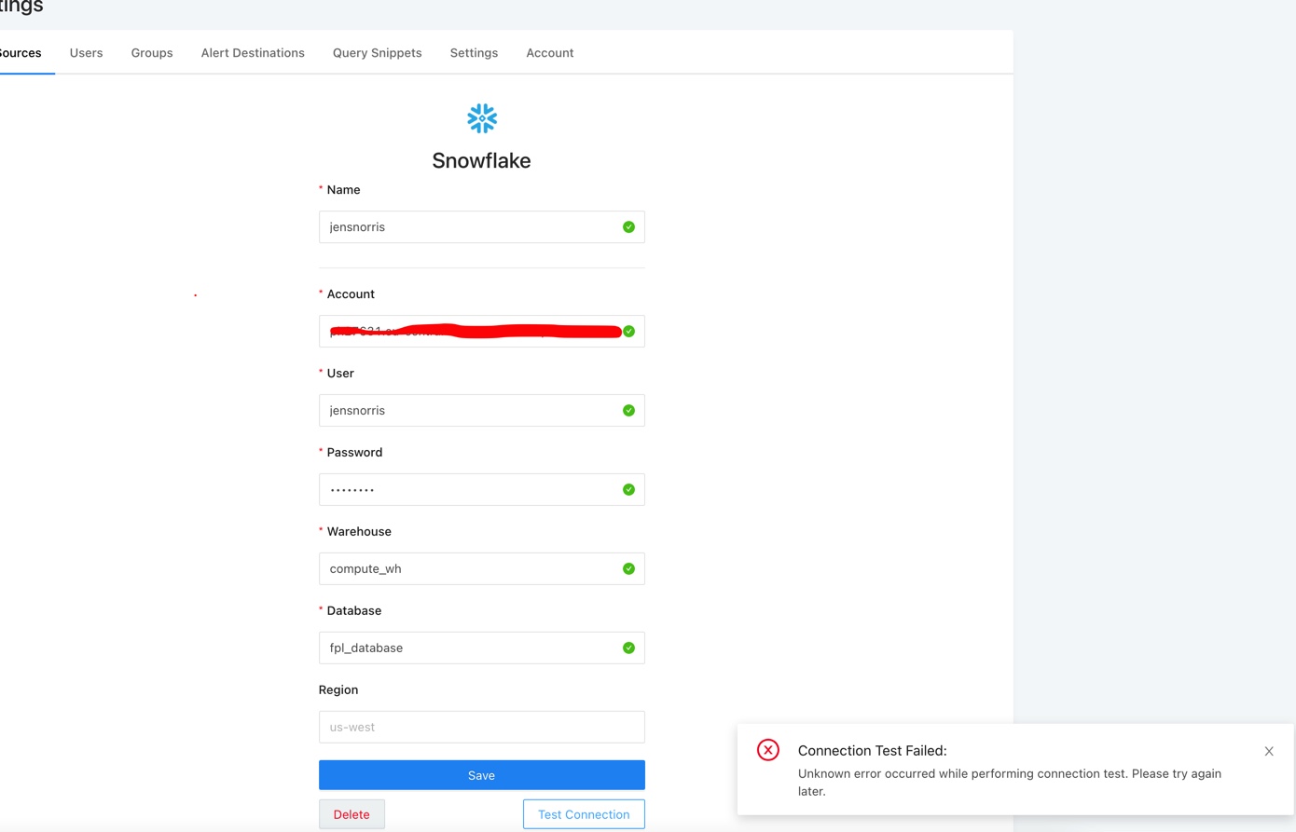Click the Region field label
1296x832 pixels.
coord(338,690)
